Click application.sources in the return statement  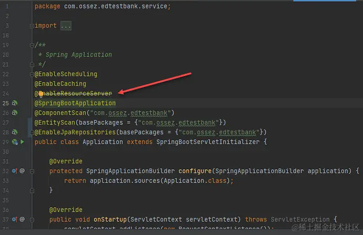point(125,181)
